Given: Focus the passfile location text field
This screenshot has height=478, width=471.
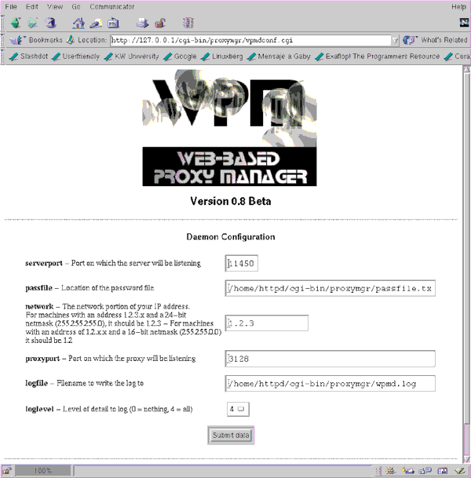Looking at the screenshot, I should pyautogui.click(x=330, y=288).
